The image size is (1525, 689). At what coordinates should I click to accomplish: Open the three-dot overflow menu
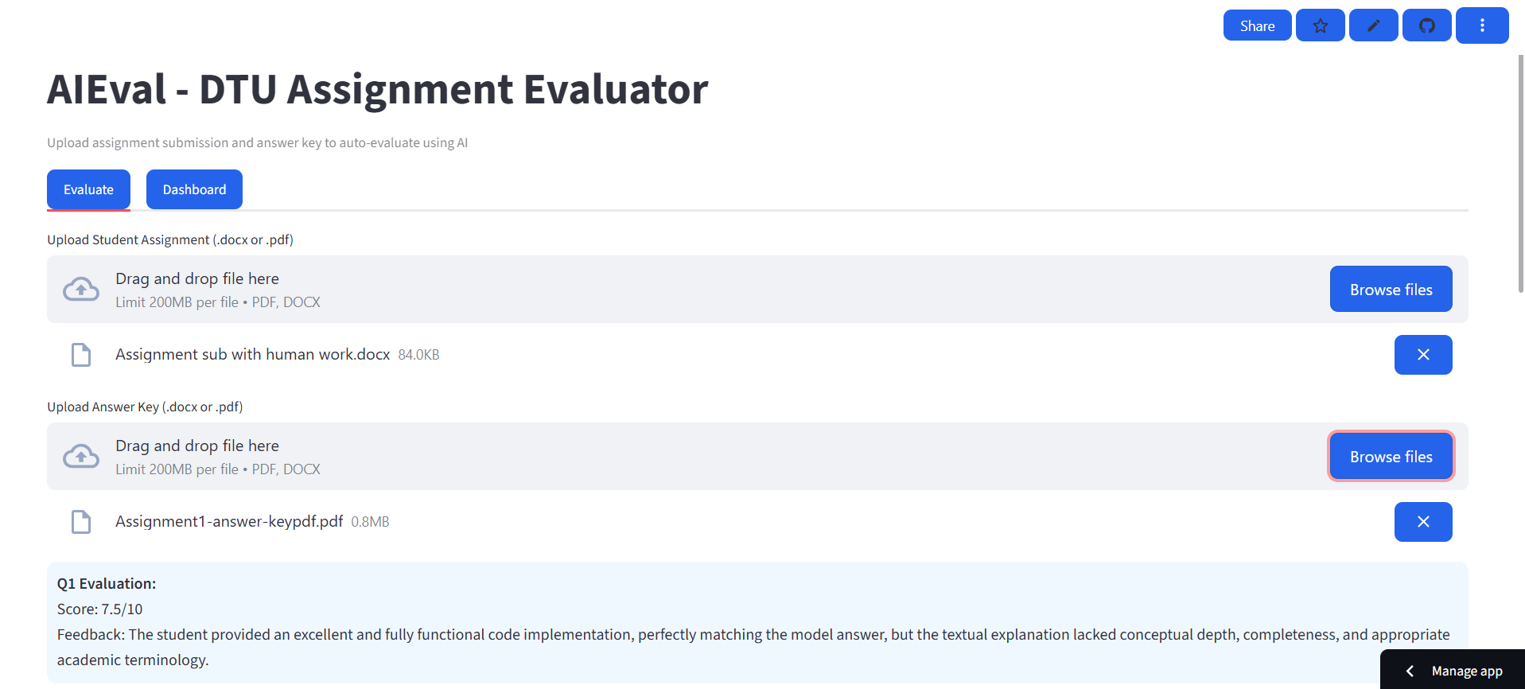[1482, 25]
